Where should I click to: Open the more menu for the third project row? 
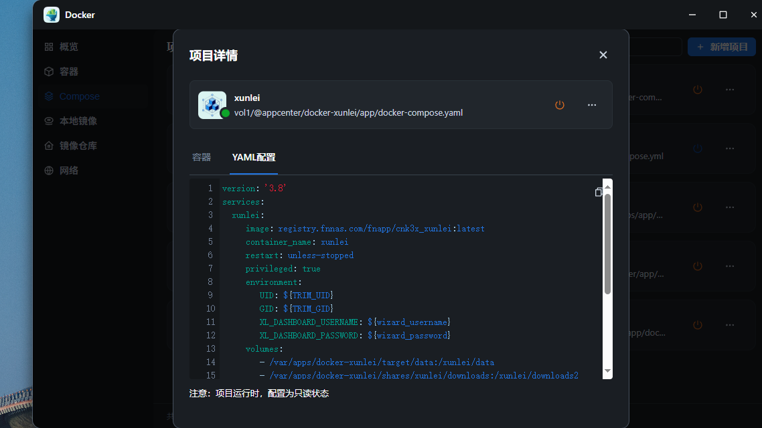click(730, 207)
